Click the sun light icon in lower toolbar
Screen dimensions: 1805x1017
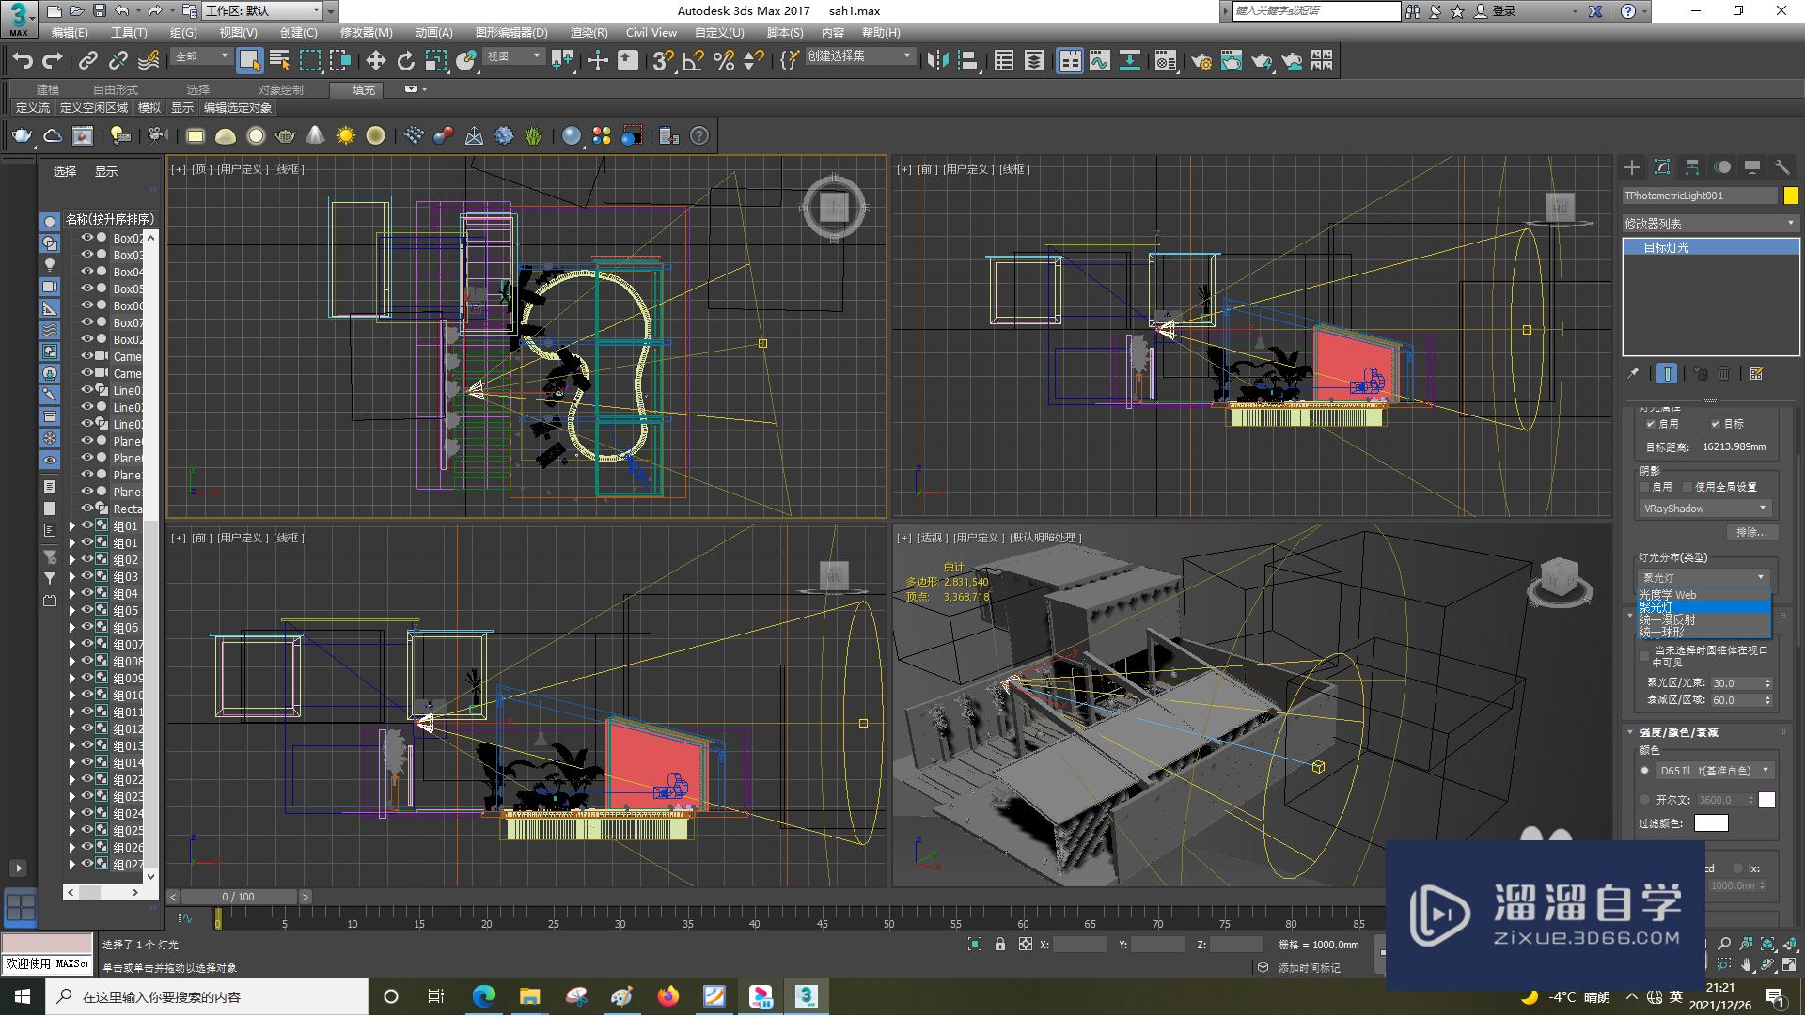(x=346, y=136)
